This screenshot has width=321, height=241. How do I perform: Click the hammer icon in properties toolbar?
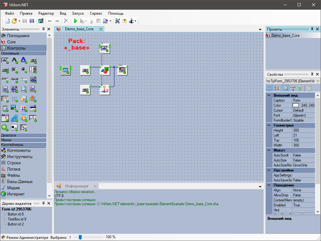click(x=293, y=88)
